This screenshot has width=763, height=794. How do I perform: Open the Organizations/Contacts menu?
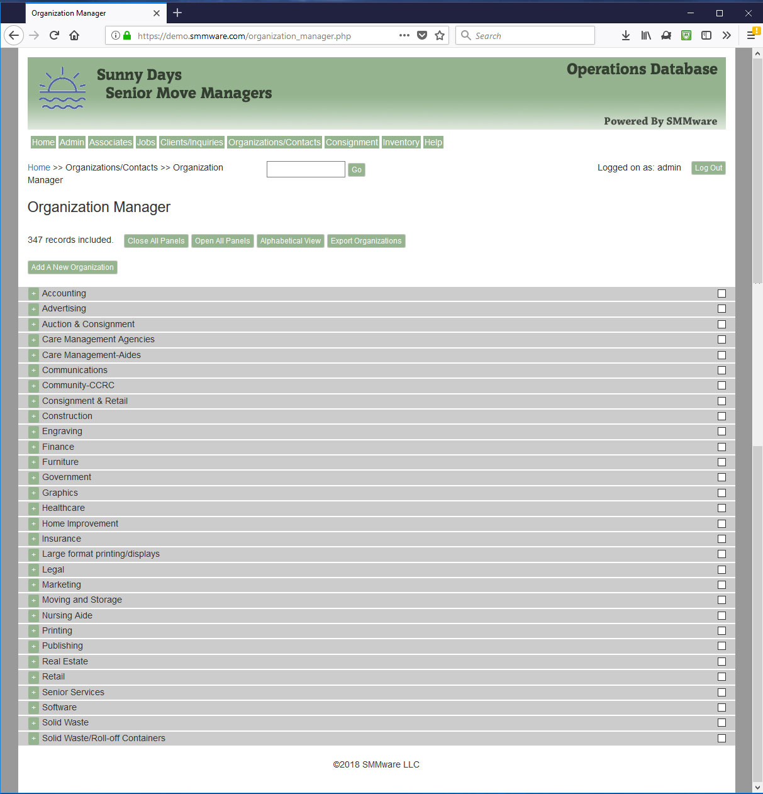pos(275,142)
